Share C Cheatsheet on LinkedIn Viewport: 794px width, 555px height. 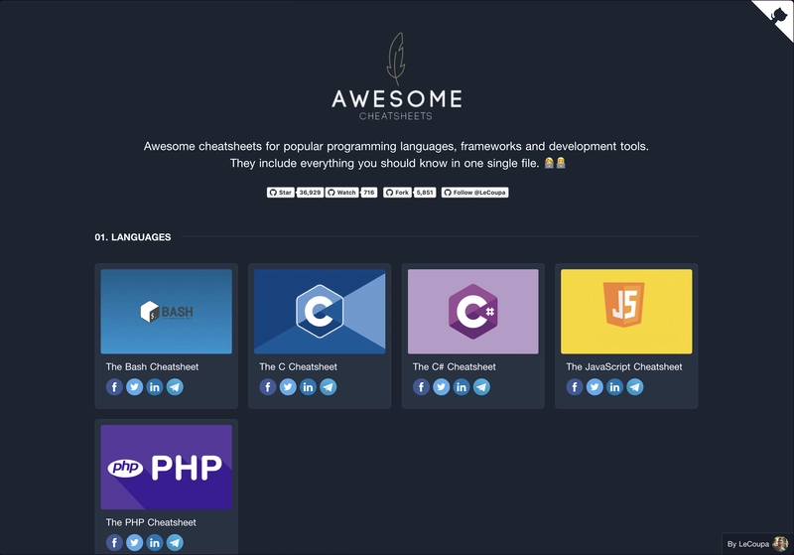coord(308,387)
